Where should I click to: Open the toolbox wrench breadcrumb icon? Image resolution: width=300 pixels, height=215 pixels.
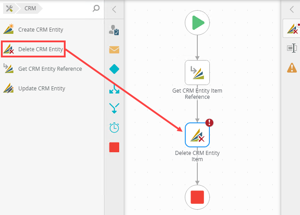click(x=9, y=8)
